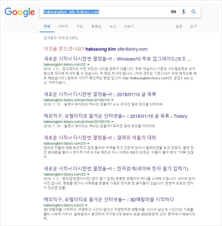Open the 3D메탈퍼즐 시작하다 result
Viewport: 222px width, 226px height.
(x=109, y=199)
